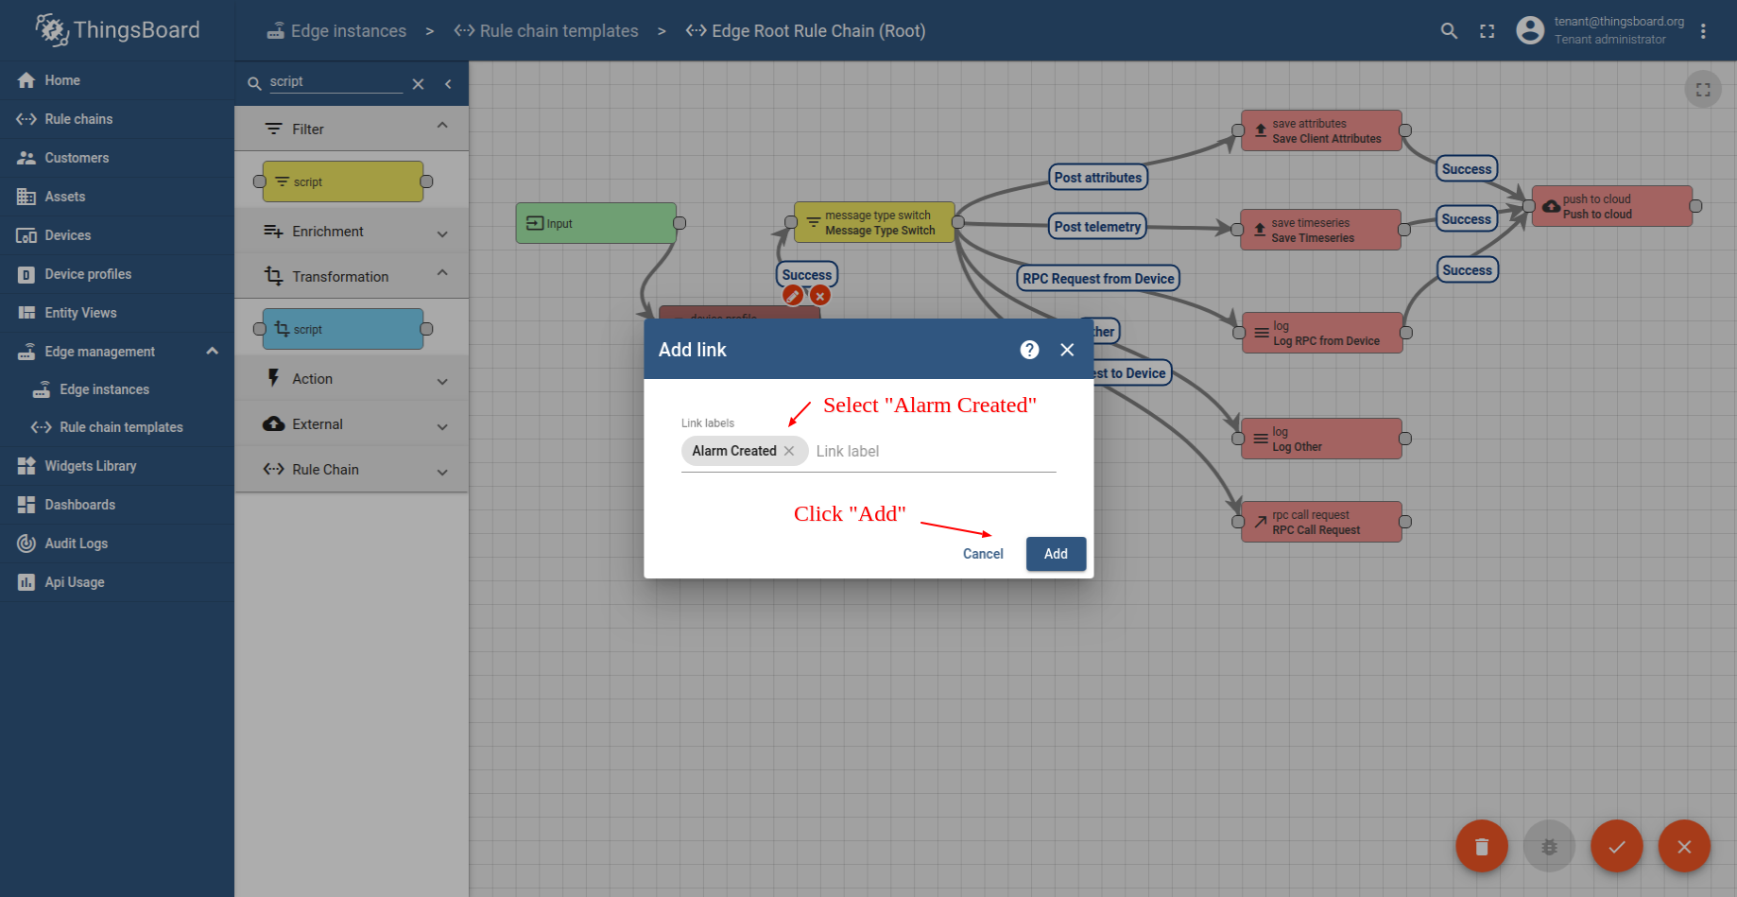This screenshot has width=1737, height=897.
Task: Click the ThingsBoard logo
Action: 117,30
